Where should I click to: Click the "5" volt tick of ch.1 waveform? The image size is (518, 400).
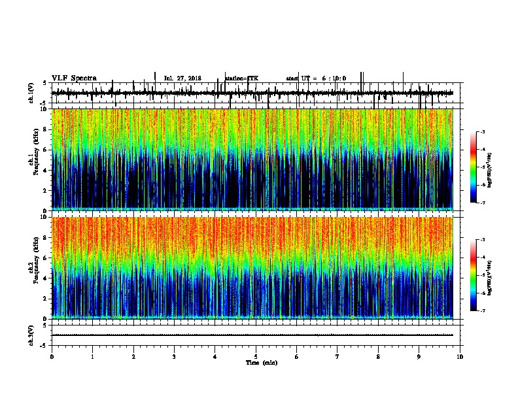pos(45,83)
